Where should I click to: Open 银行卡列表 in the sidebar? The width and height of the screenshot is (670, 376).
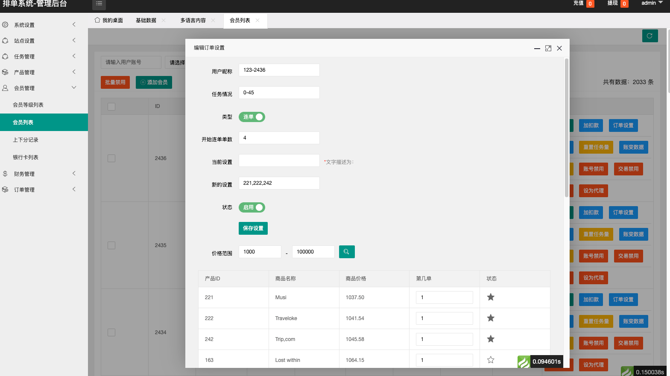26,157
